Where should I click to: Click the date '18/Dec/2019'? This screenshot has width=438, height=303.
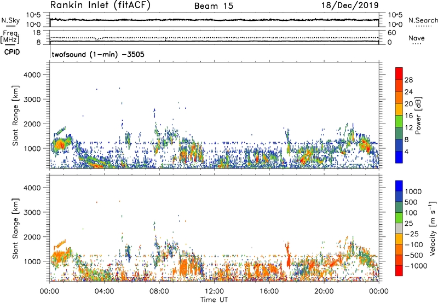click(x=350, y=5)
